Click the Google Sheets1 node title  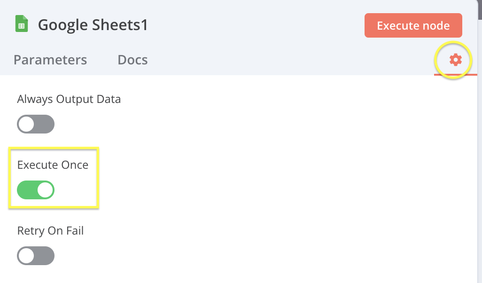[93, 24]
